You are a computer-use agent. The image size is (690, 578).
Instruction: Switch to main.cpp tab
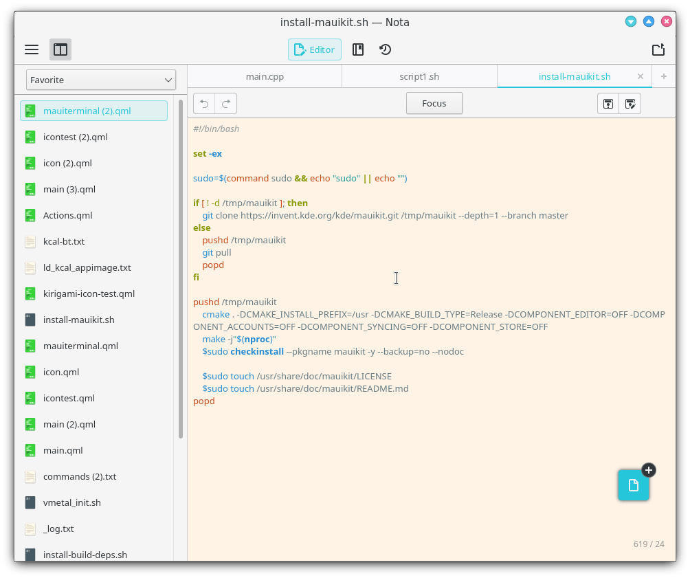pos(265,76)
